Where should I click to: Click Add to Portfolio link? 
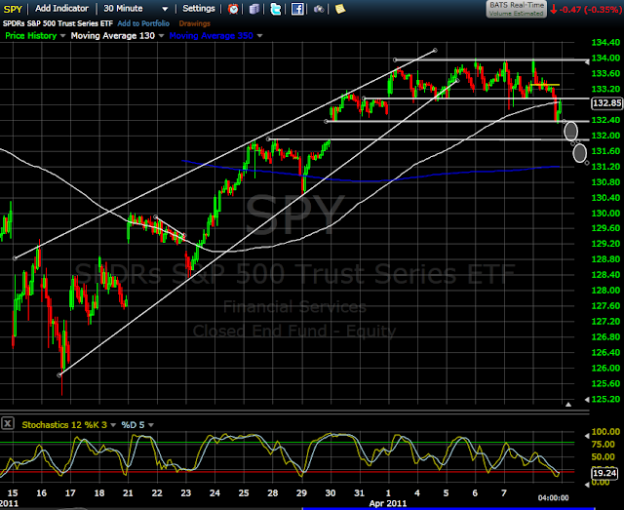point(143,23)
